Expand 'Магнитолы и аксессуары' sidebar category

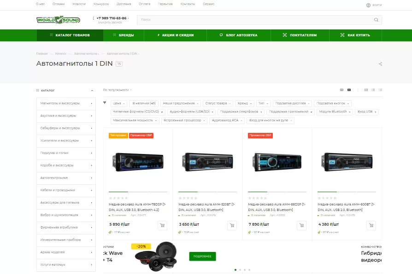(66, 103)
